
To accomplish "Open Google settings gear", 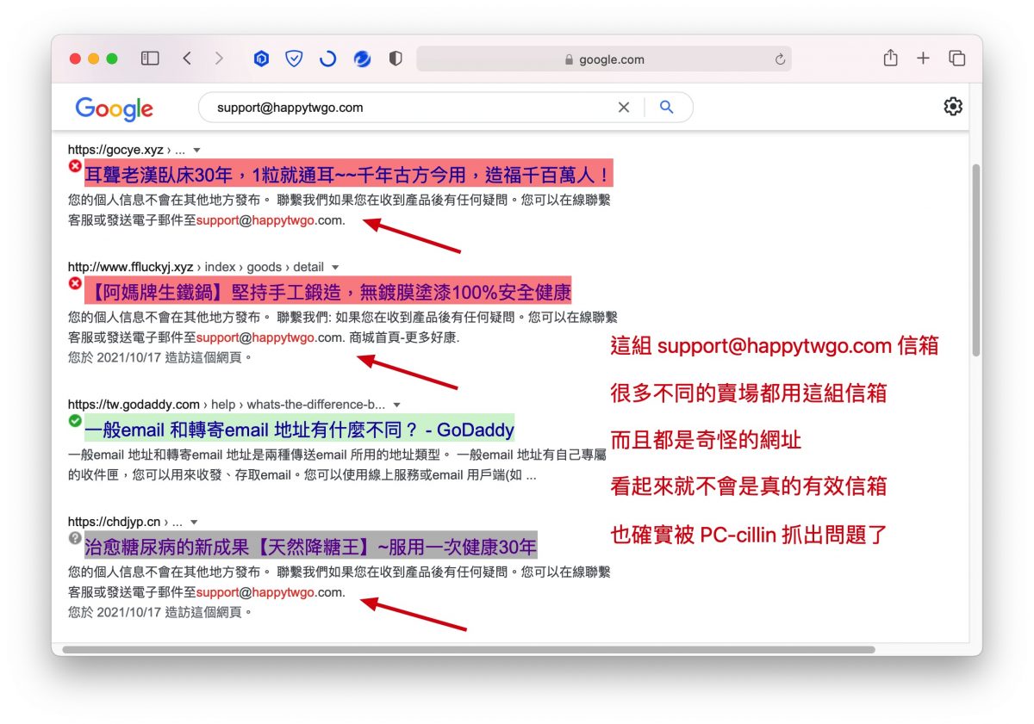I will (x=953, y=107).
